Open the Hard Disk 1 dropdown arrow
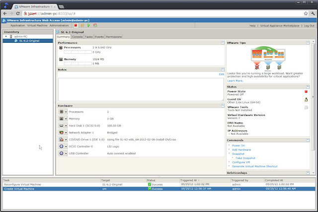The height and width of the screenshot is (212, 318). click(x=66, y=126)
